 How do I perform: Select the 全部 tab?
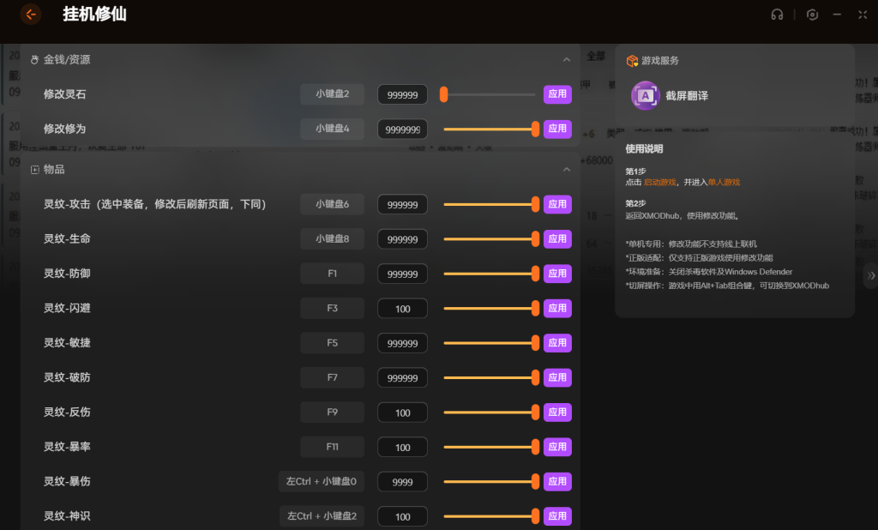[x=595, y=56]
